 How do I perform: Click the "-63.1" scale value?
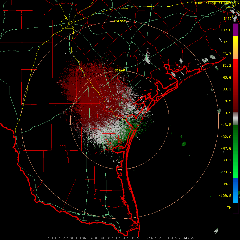pos(226,160)
